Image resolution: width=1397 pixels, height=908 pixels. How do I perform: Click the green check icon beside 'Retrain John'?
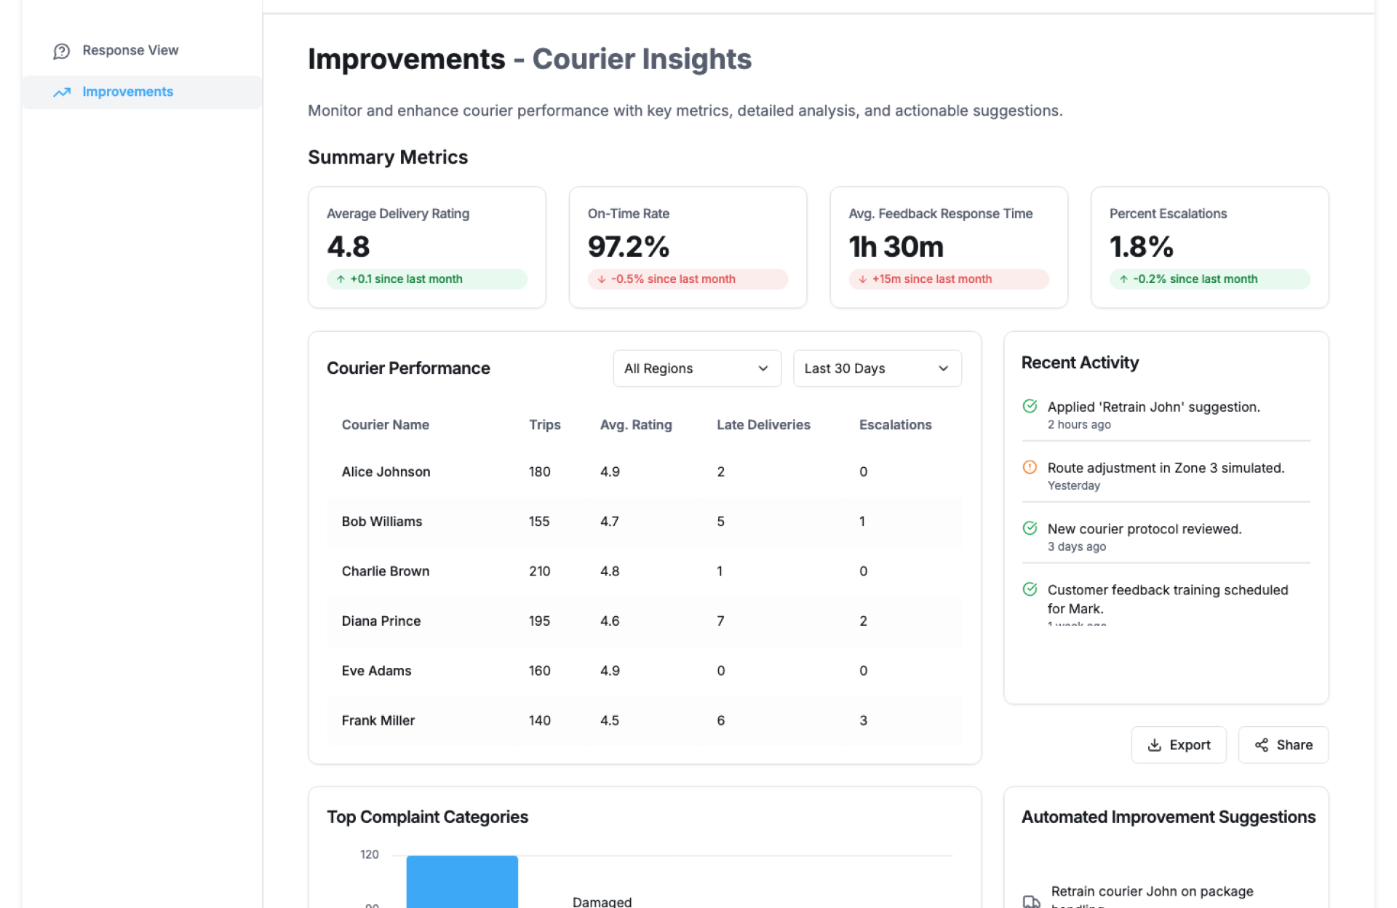1030,407
